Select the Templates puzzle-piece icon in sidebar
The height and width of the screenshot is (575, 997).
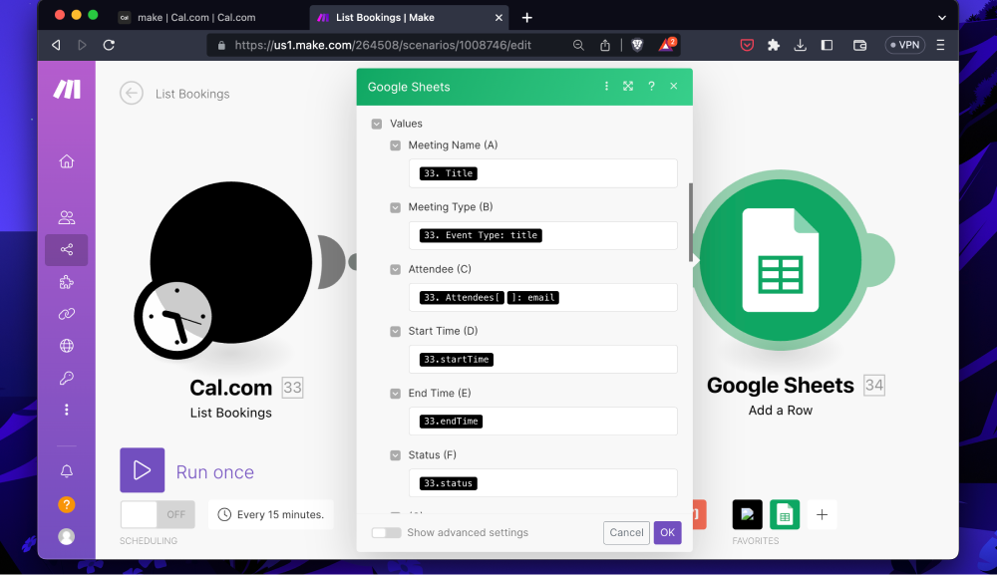click(x=66, y=282)
